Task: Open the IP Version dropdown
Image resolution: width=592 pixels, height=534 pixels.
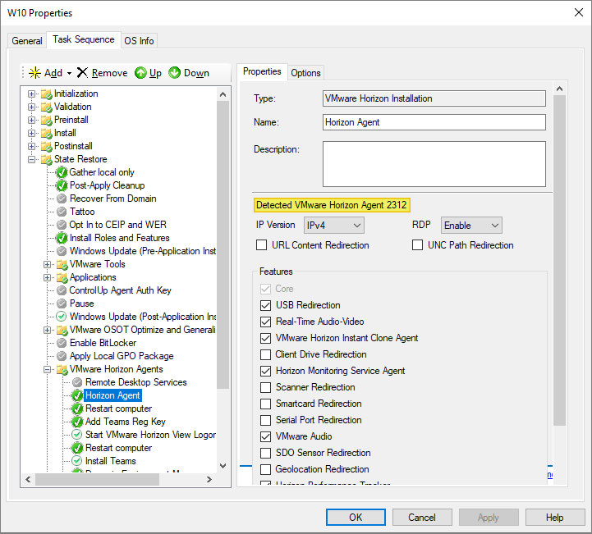Action: click(333, 225)
